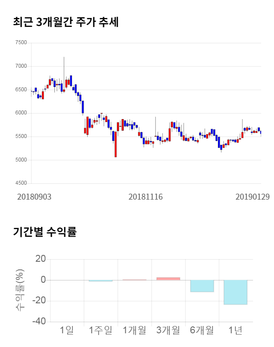The width and height of the screenshot is (274, 347).
Task: Click the 1개월 period label
Action: (134, 330)
